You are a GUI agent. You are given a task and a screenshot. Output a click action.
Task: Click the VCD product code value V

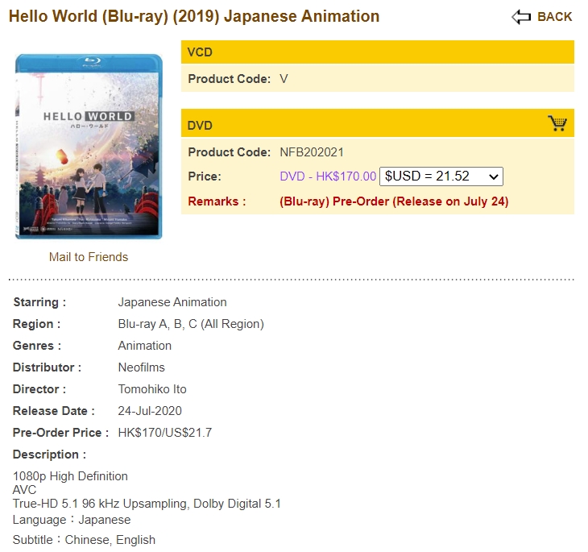pyautogui.click(x=284, y=79)
